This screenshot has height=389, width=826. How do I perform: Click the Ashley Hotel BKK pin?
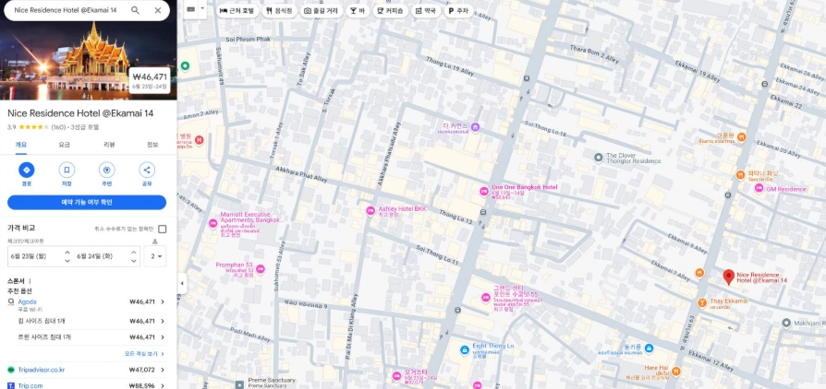point(370,211)
